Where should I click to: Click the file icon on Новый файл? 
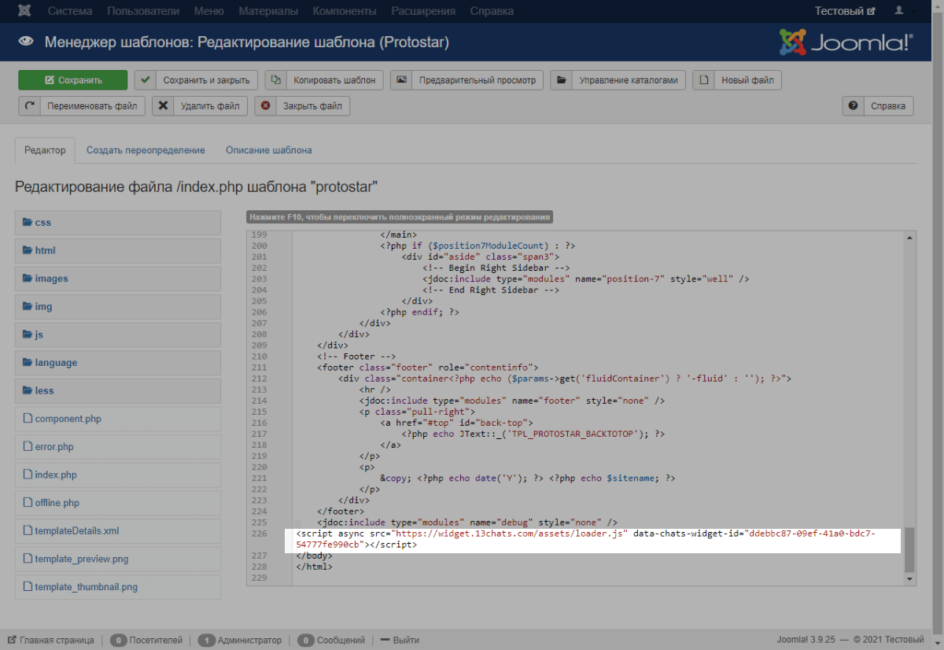[x=703, y=80]
